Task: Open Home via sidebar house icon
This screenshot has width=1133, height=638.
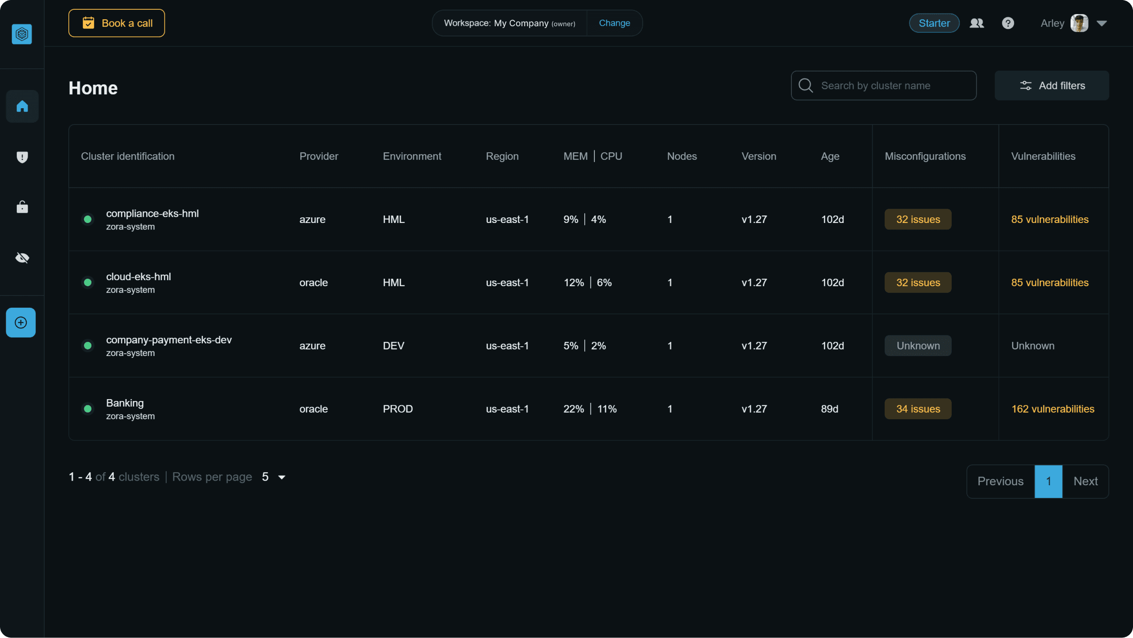Action: pyautogui.click(x=22, y=106)
